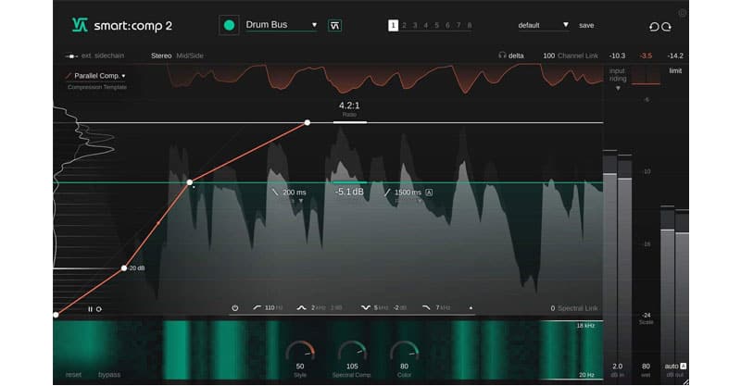The width and height of the screenshot is (741, 386).
Task: Select the bell boost filter icon at 2 kHz
Action: 302,307
